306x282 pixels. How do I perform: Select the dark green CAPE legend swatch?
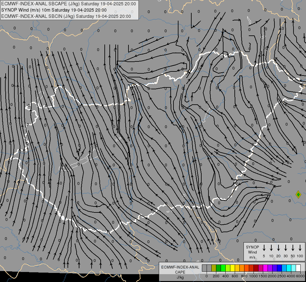[x=218, y=268]
